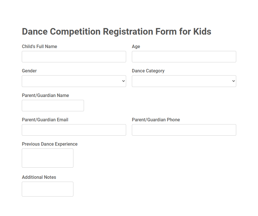
Task: Click the Age input field
Action: pyautogui.click(x=183, y=56)
